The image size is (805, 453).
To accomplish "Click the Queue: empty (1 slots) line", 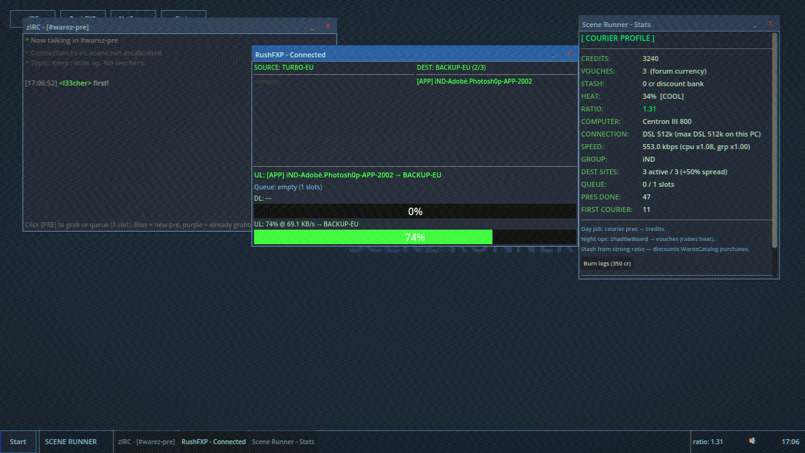I will click(x=288, y=187).
